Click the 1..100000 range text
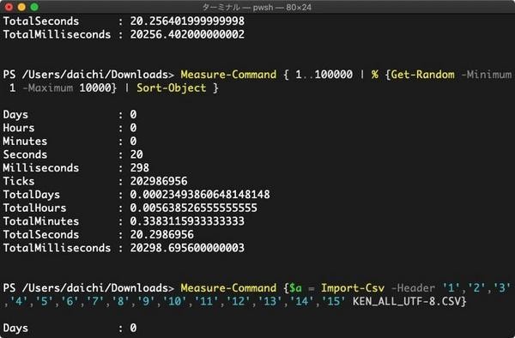This screenshot has width=515, height=338. (x=324, y=75)
